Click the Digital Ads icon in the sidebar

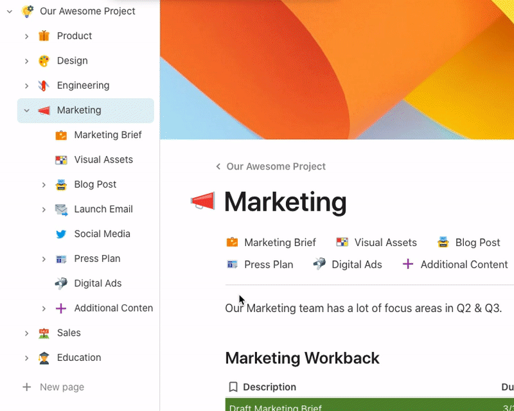point(61,283)
